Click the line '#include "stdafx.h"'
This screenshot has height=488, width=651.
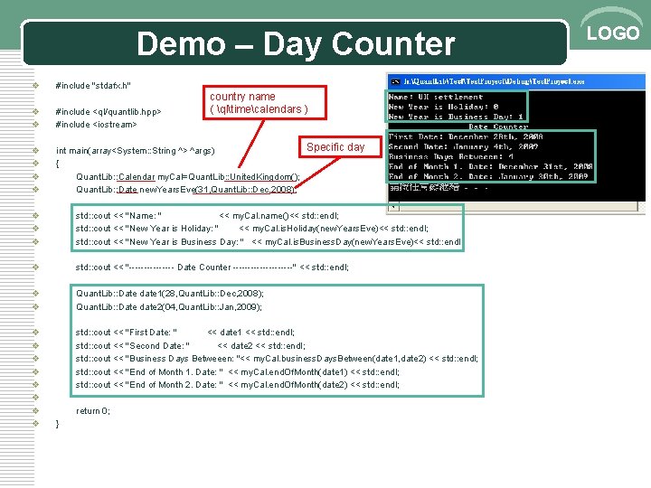pyautogui.click(x=93, y=86)
